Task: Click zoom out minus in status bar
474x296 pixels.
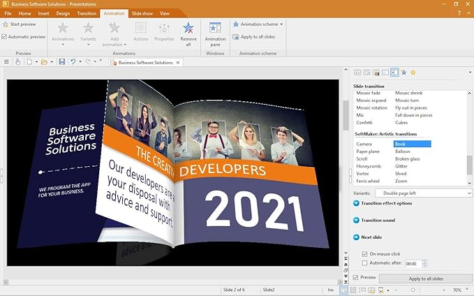Action: pyautogui.click(x=396, y=290)
